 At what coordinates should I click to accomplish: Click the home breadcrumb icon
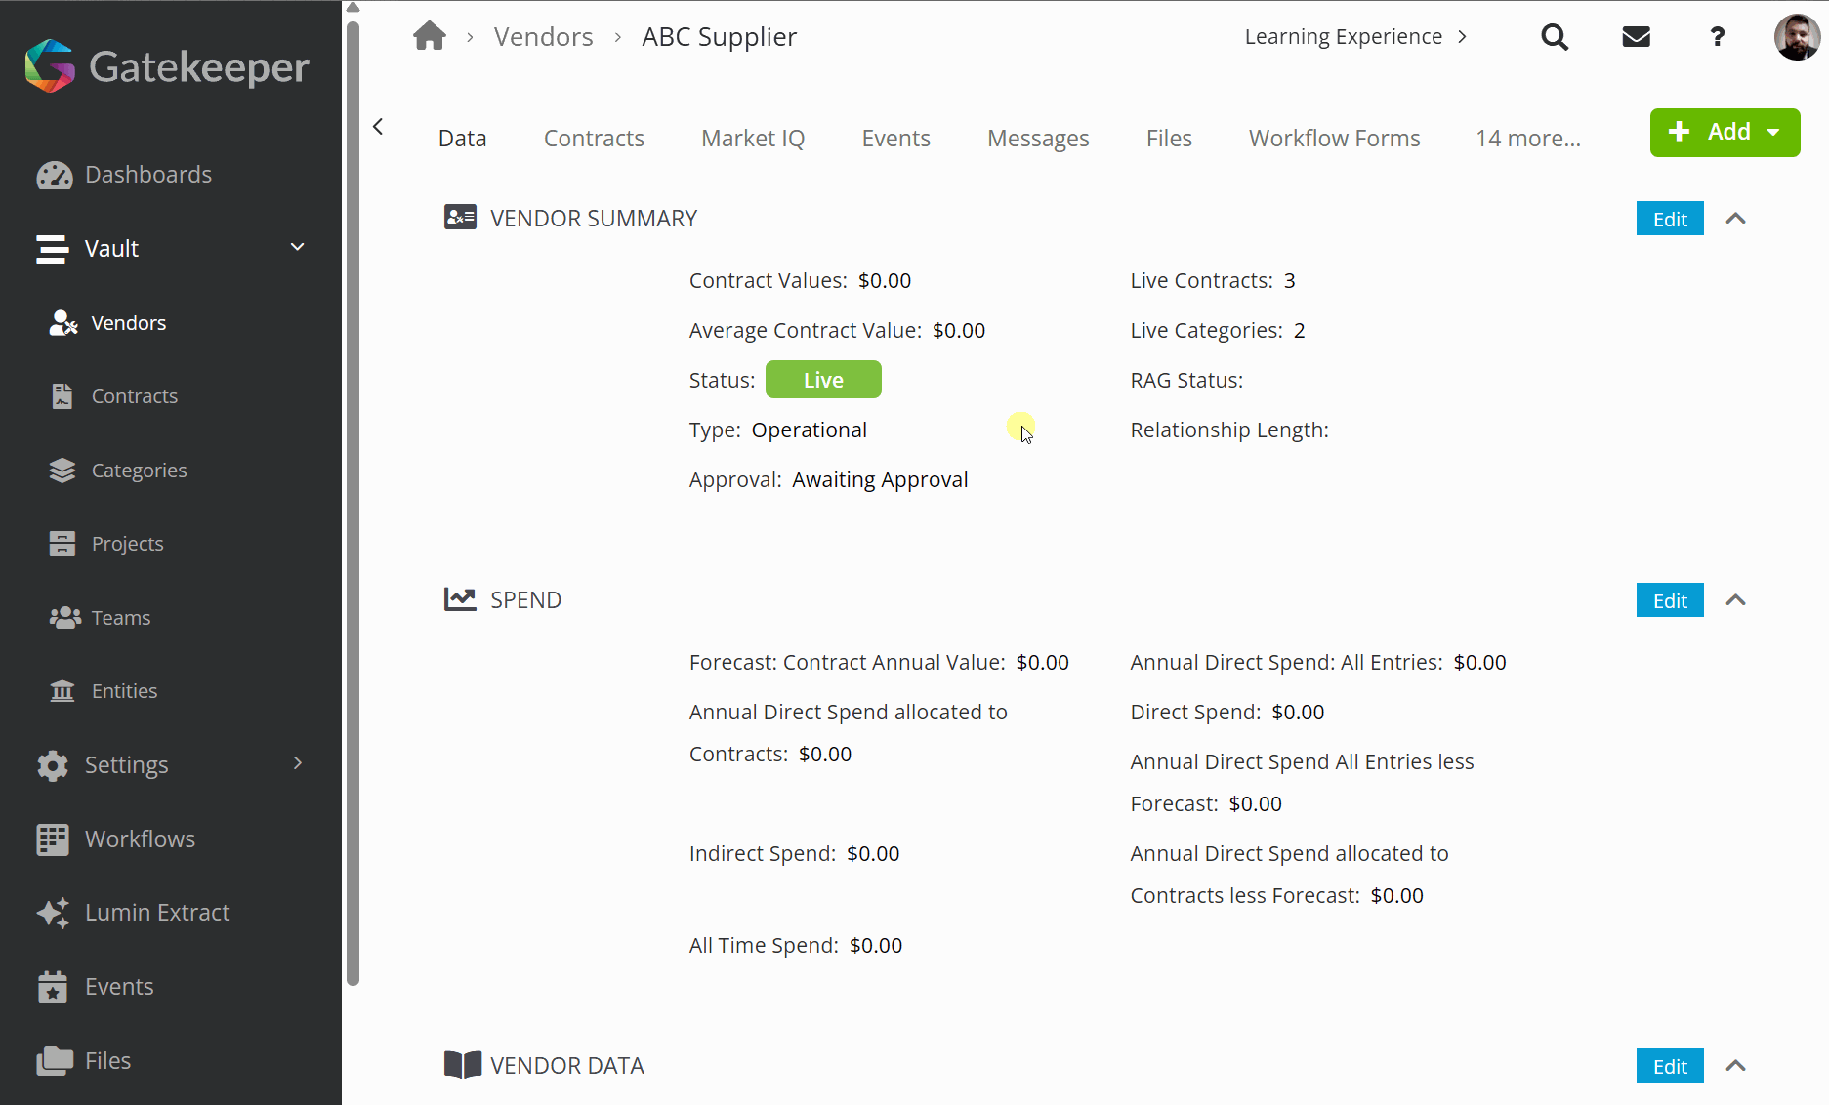pyautogui.click(x=429, y=37)
